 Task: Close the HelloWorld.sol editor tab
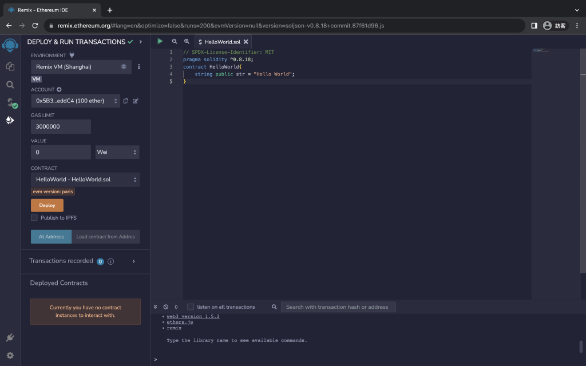(246, 42)
